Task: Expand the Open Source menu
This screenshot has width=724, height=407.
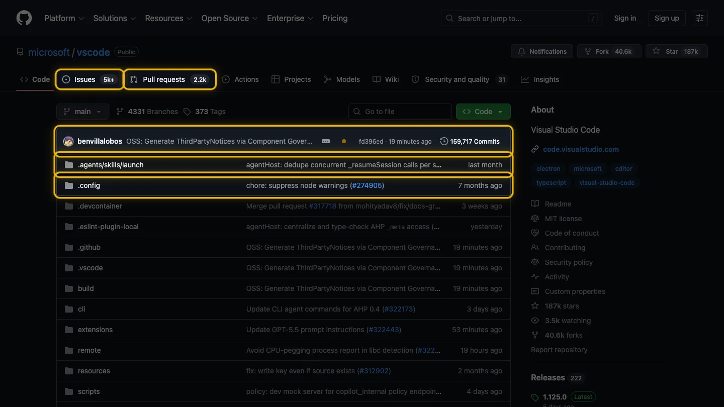Action: (x=229, y=18)
